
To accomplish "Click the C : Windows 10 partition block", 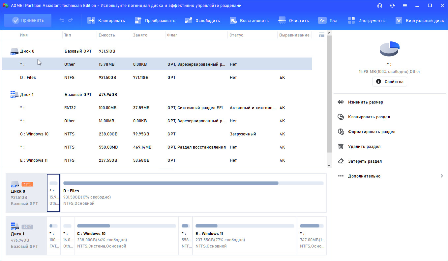I will (x=126, y=235).
